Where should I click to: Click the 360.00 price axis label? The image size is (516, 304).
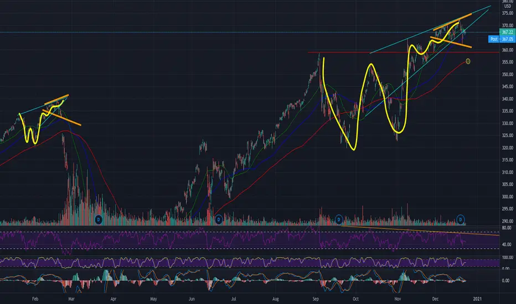click(x=508, y=50)
